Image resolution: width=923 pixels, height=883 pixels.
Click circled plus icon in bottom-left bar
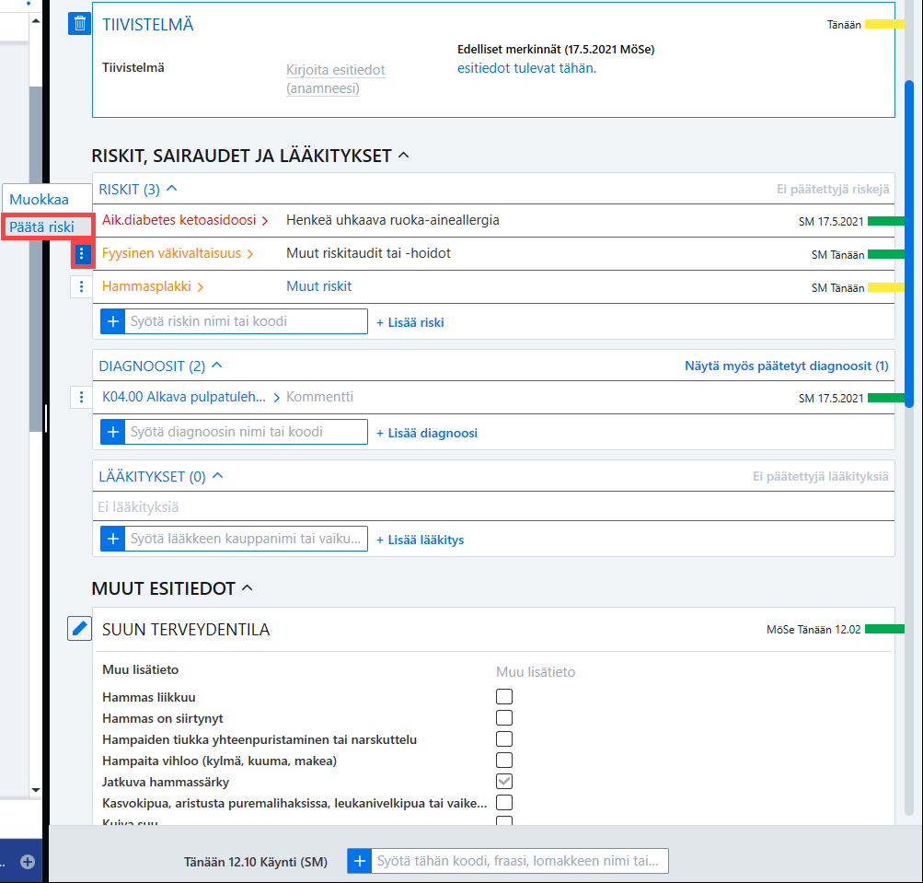click(28, 862)
